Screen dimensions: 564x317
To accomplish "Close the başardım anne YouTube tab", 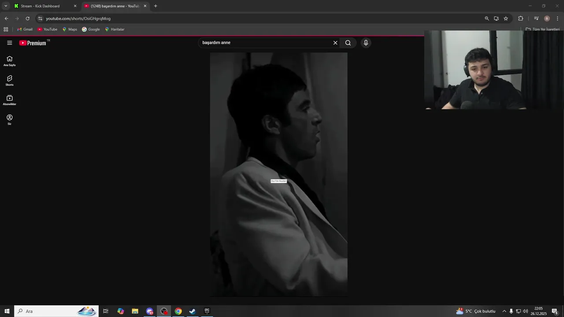I will click(x=145, y=6).
